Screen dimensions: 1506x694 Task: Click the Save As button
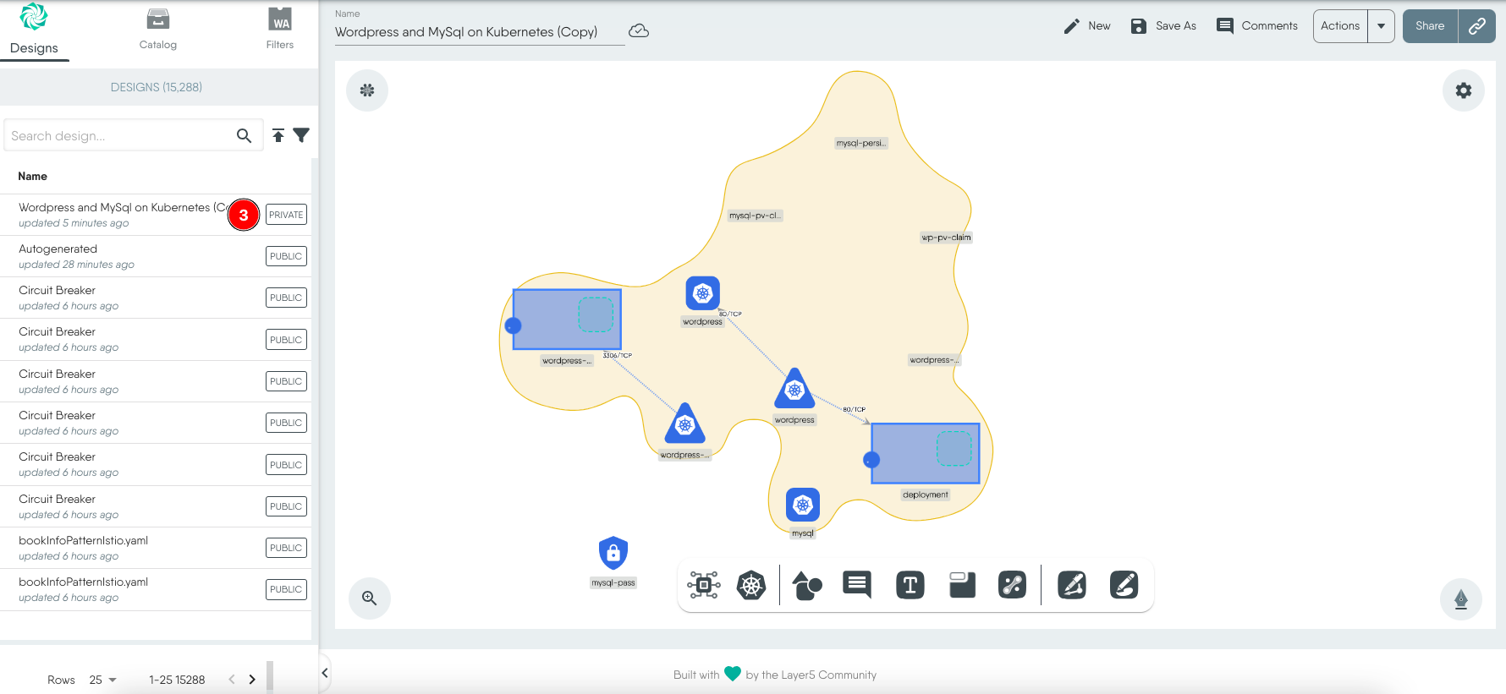click(1163, 26)
